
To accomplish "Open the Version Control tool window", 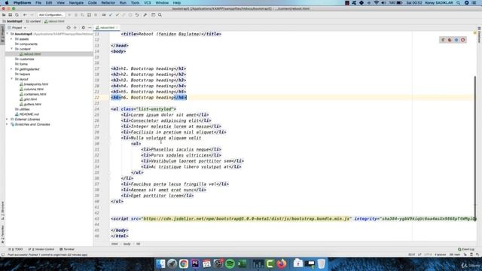I will [41, 249].
